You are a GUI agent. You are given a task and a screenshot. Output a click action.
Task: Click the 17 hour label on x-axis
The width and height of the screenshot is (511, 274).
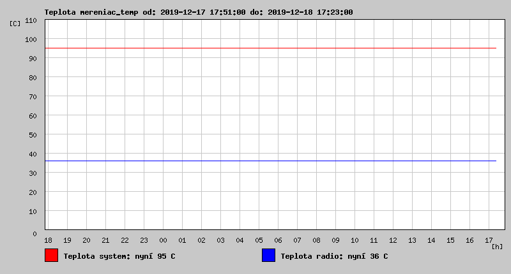tap(489, 240)
